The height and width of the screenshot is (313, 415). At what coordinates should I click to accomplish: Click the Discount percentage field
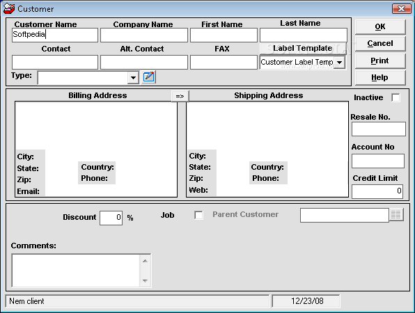(111, 218)
